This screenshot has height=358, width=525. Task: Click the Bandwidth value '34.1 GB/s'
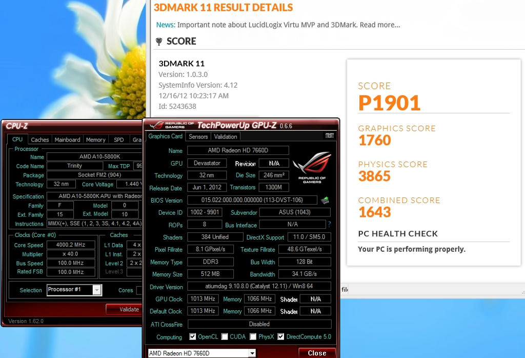(x=305, y=274)
